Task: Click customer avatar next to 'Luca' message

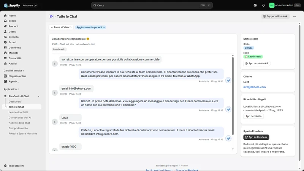Action: tap(55, 122)
